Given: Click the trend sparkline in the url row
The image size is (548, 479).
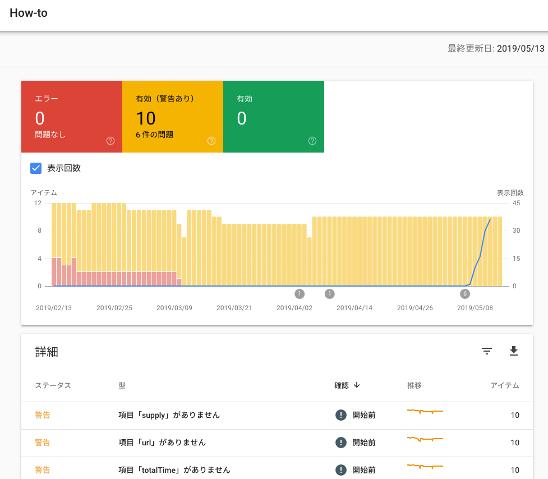Looking at the screenshot, I should pyautogui.click(x=425, y=439).
